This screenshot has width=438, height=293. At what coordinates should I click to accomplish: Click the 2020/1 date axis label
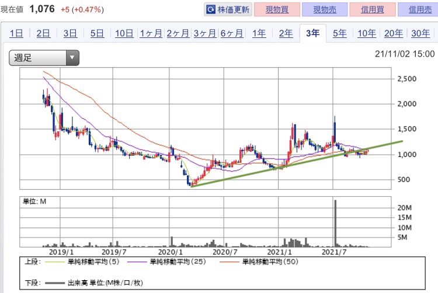point(170,252)
